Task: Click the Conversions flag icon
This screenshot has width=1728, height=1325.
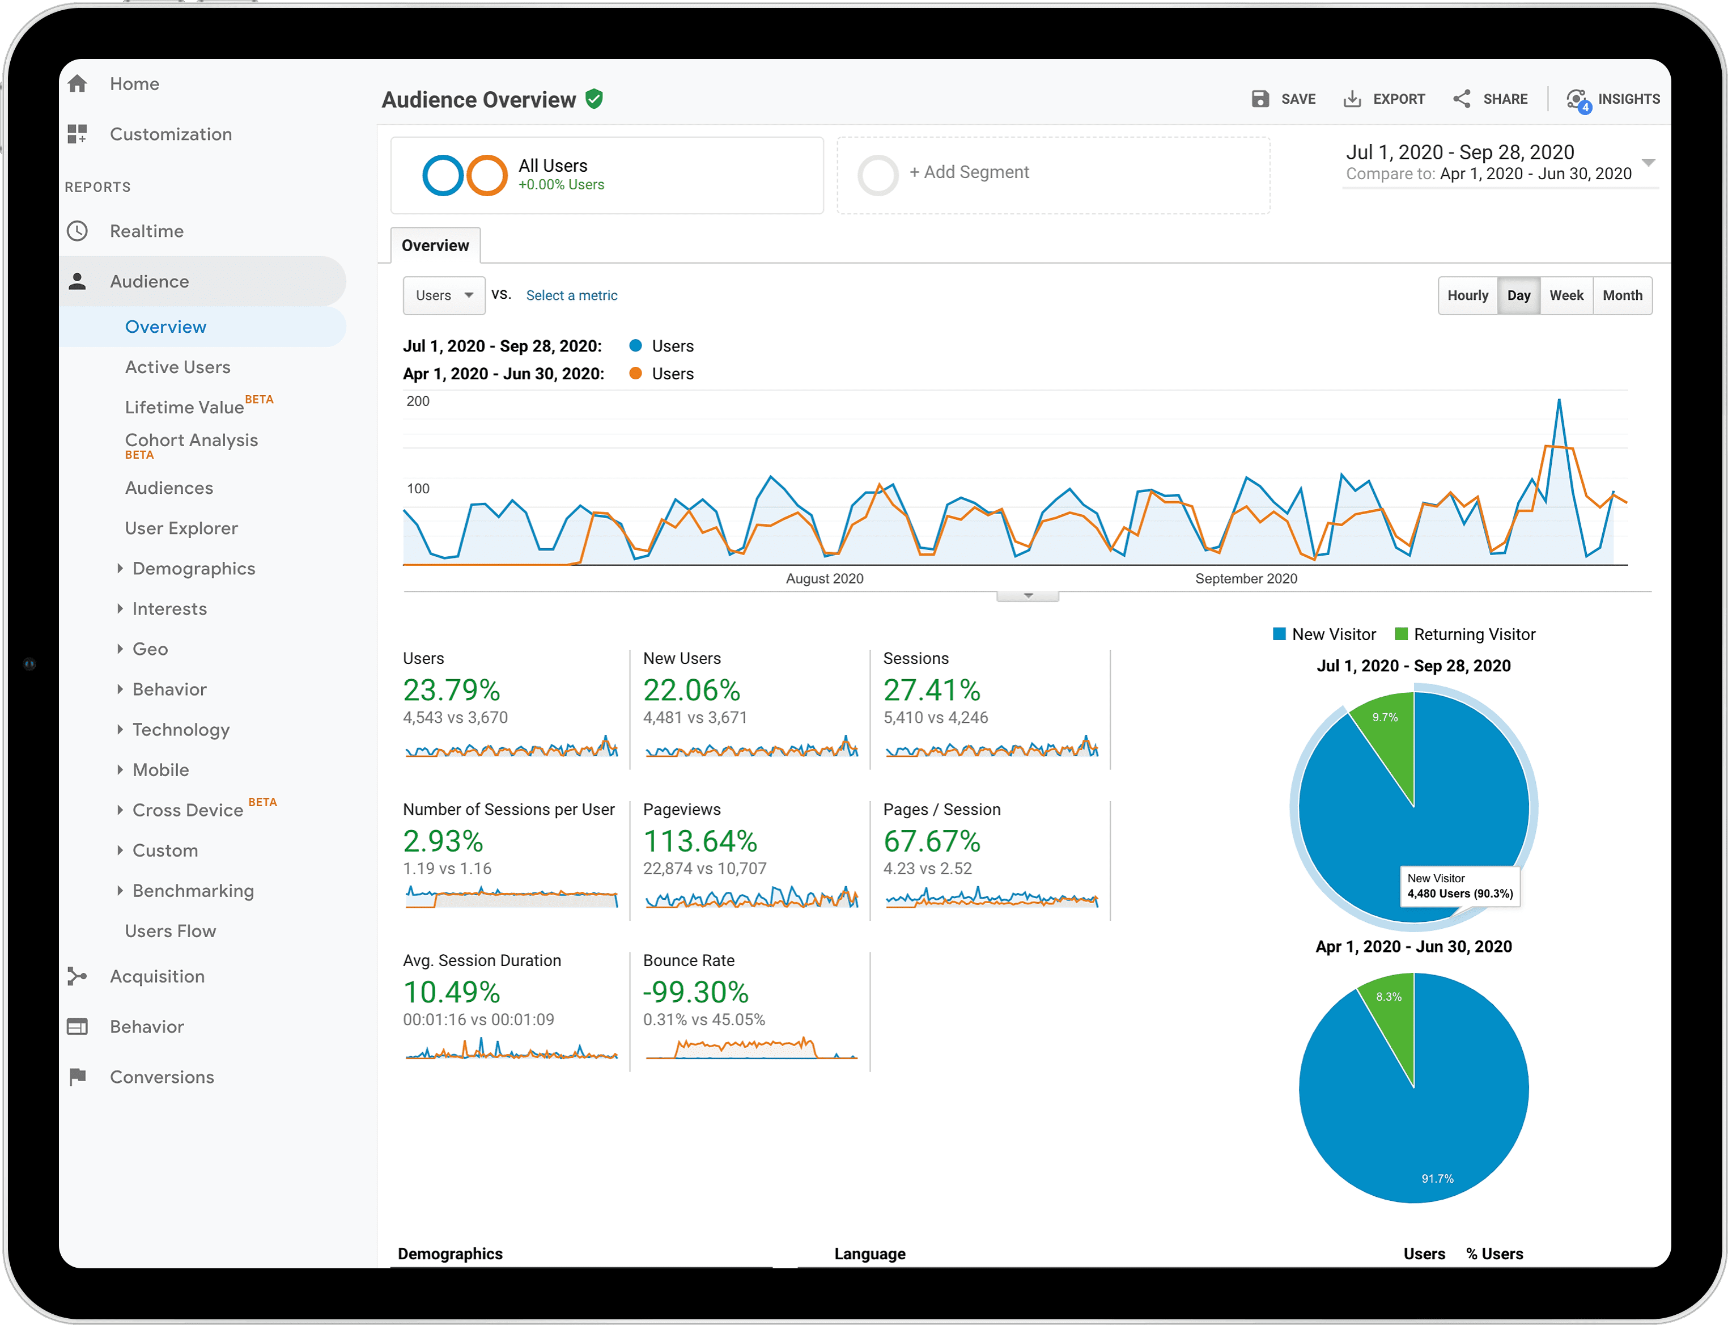Action: 77,1077
